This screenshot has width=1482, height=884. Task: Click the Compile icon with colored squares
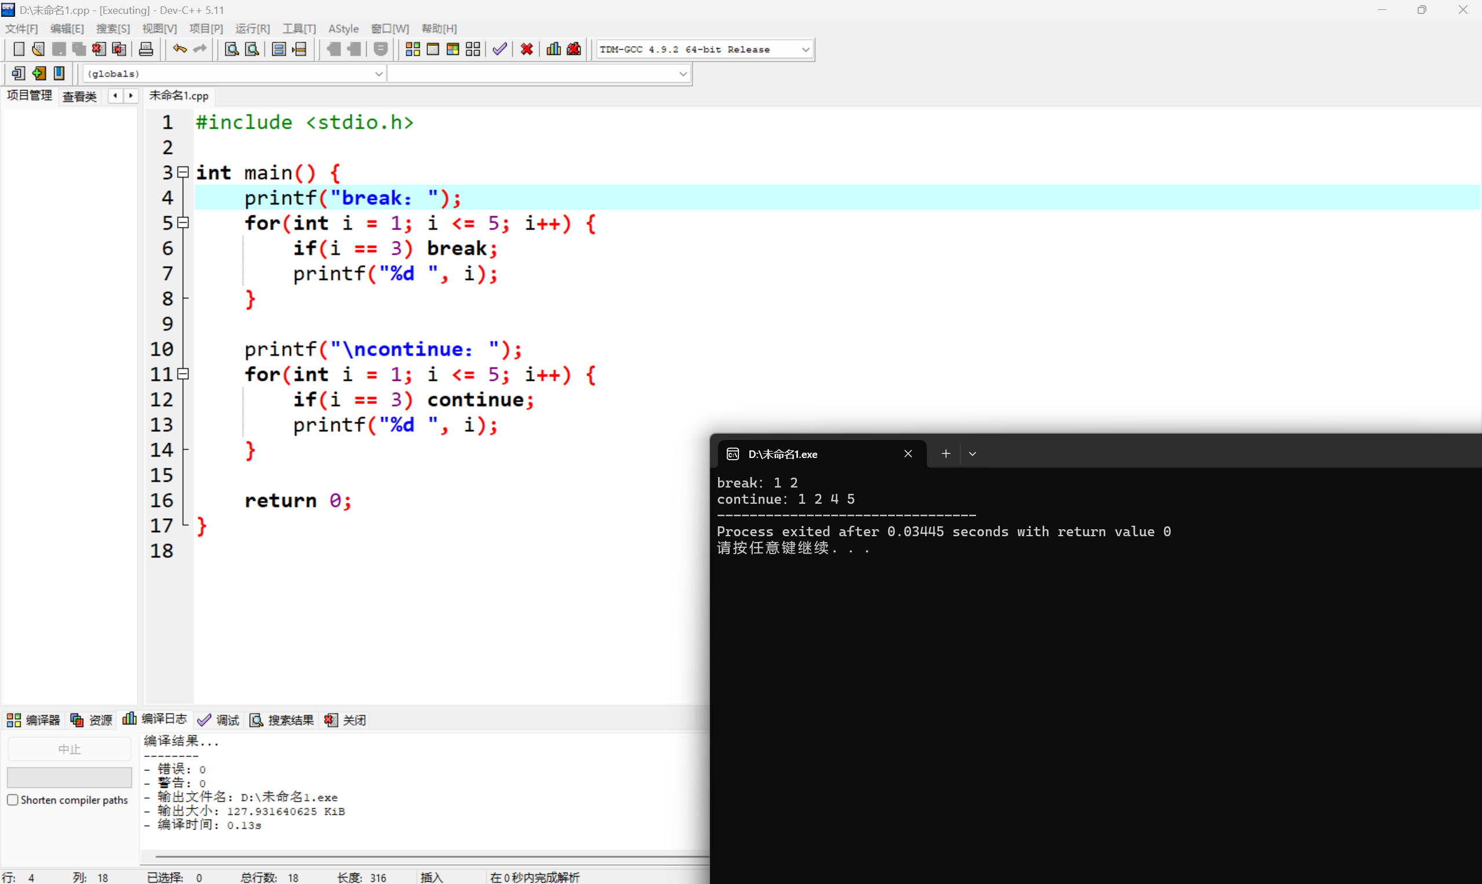pos(413,49)
